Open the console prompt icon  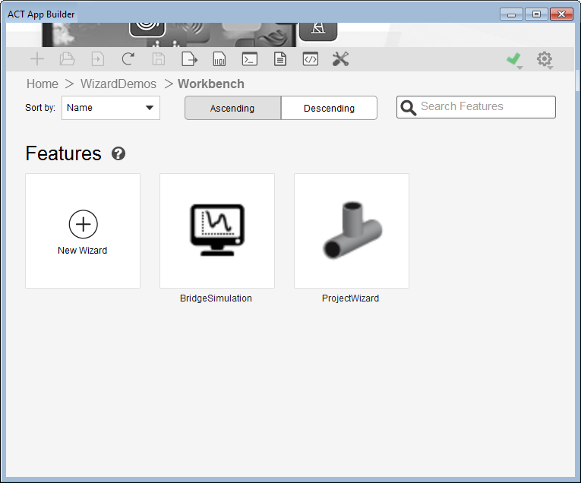[x=250, y=59]
